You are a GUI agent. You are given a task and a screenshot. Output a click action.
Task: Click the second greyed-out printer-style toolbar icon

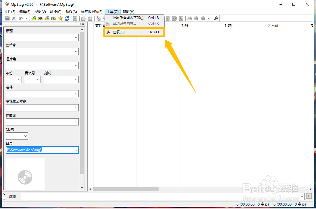tap(90, 18)
